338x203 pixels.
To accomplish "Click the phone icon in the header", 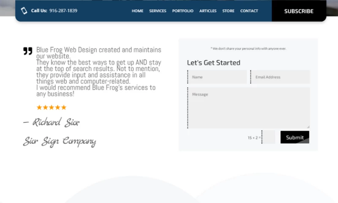I will point(24,11).
